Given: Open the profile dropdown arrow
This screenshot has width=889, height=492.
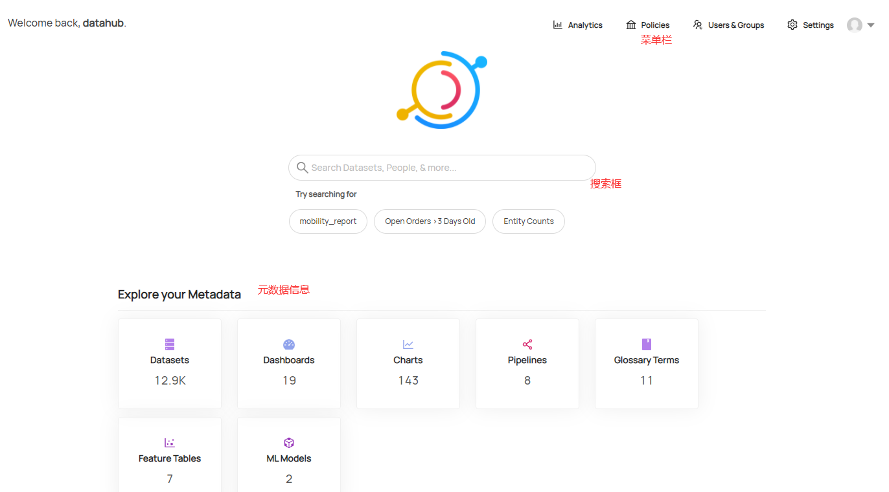Looking at the screenshot, I should [871, 25].
